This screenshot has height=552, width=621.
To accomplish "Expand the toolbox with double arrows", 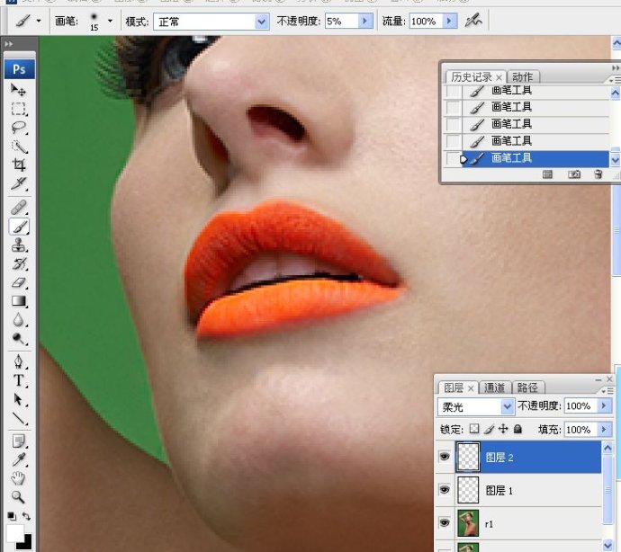I will coord(8,44).
